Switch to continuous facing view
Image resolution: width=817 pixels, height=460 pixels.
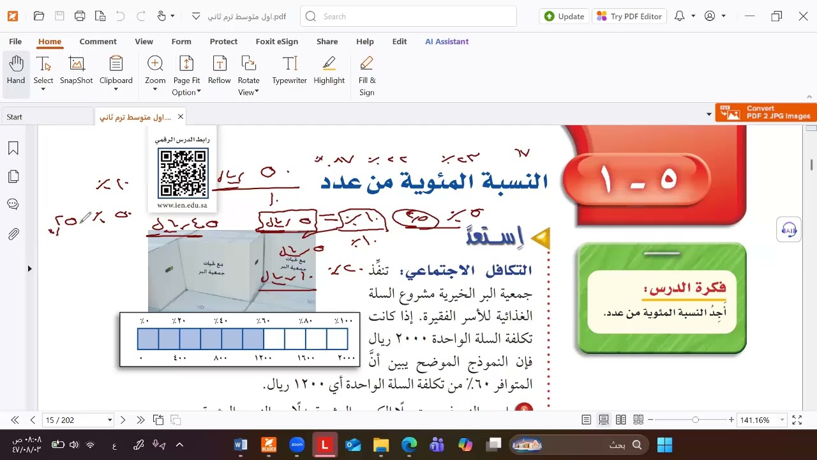(638, 420)
